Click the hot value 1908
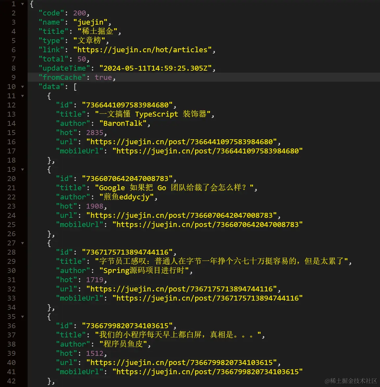Viewport: 380px width, 387px height. pyautogui.click(x=95, y=206)
